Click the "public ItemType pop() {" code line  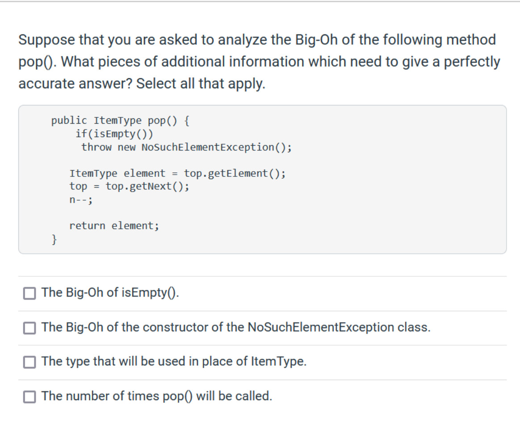coord(120,120)
